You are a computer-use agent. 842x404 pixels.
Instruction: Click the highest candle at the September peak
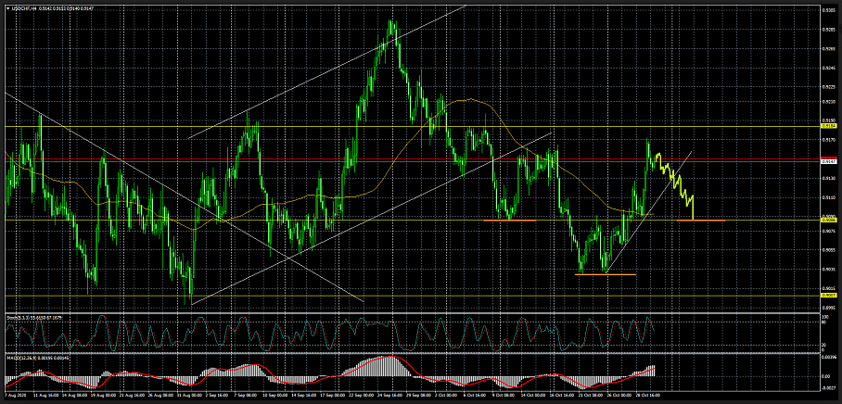pyautogui.click(x=391, y=26)
